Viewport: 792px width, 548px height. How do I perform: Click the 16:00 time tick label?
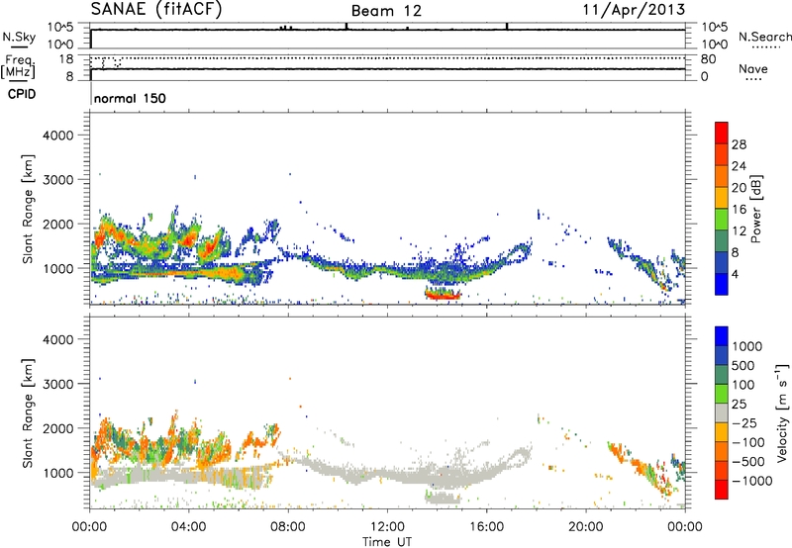point(486,527)
